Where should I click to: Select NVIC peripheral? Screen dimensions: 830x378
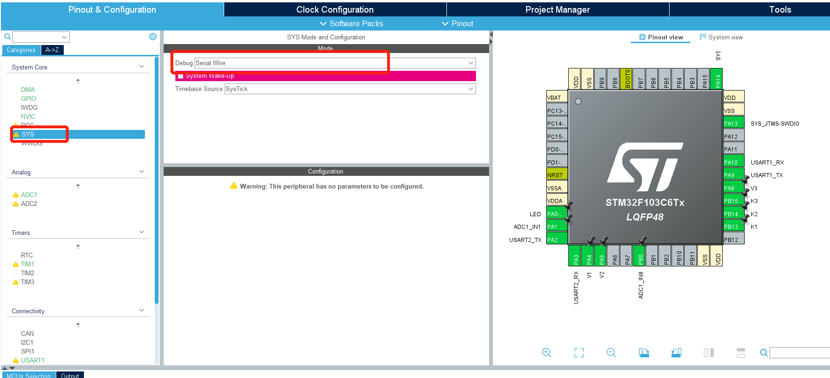point(28,116)
